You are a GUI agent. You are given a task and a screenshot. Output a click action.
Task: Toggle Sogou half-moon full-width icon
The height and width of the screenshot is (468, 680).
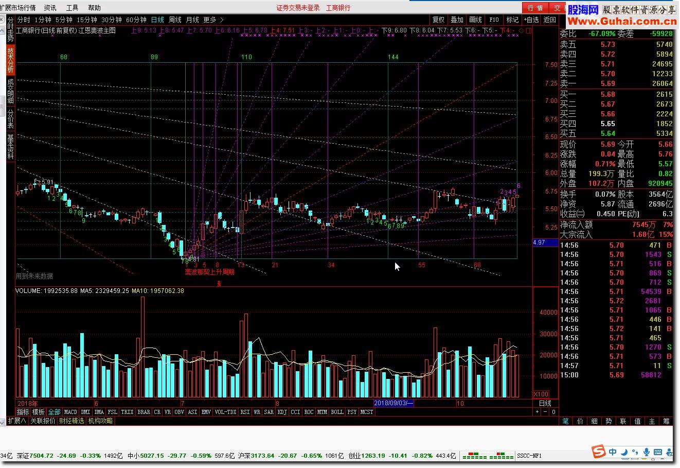[x=624, y=453]
